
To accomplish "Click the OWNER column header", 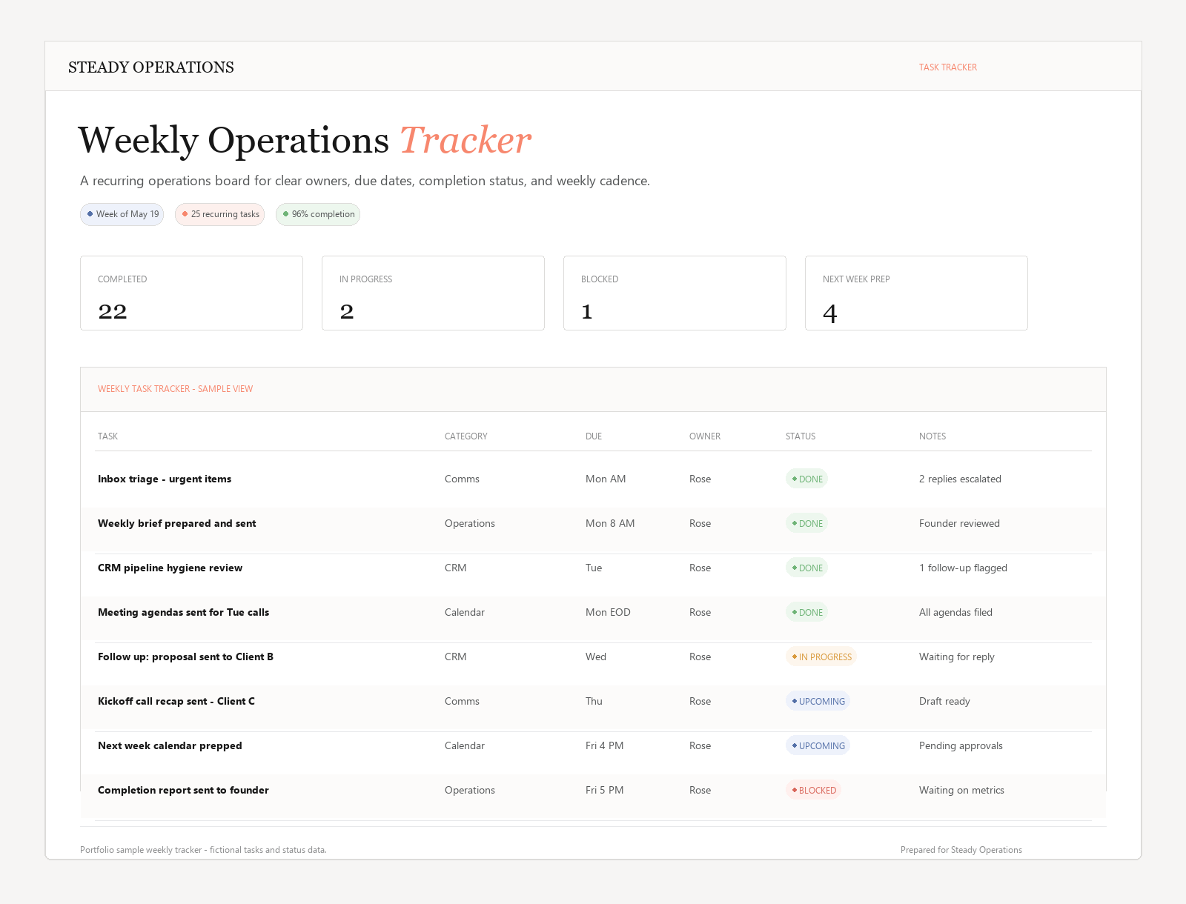I will click(x=705, y=436).
